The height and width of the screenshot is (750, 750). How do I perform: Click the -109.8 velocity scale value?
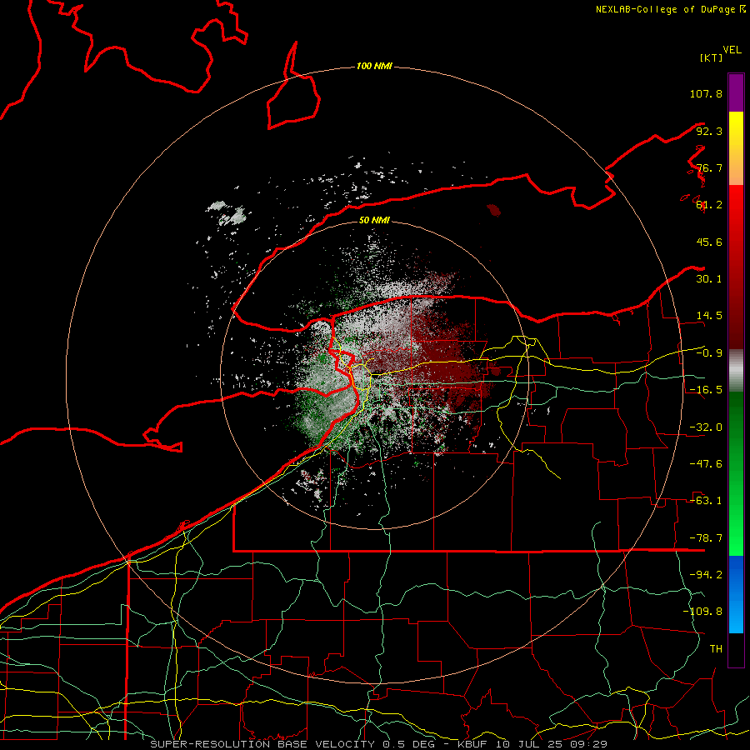[x=702, y=612]
